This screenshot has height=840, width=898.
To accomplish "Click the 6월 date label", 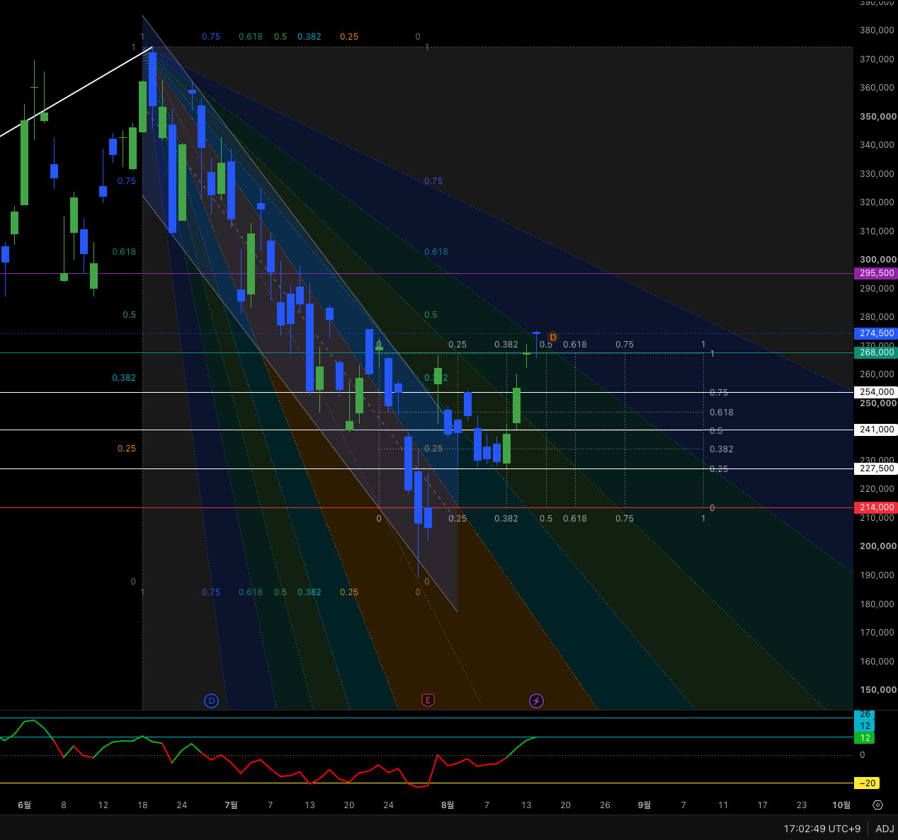I will coord(24,805).
